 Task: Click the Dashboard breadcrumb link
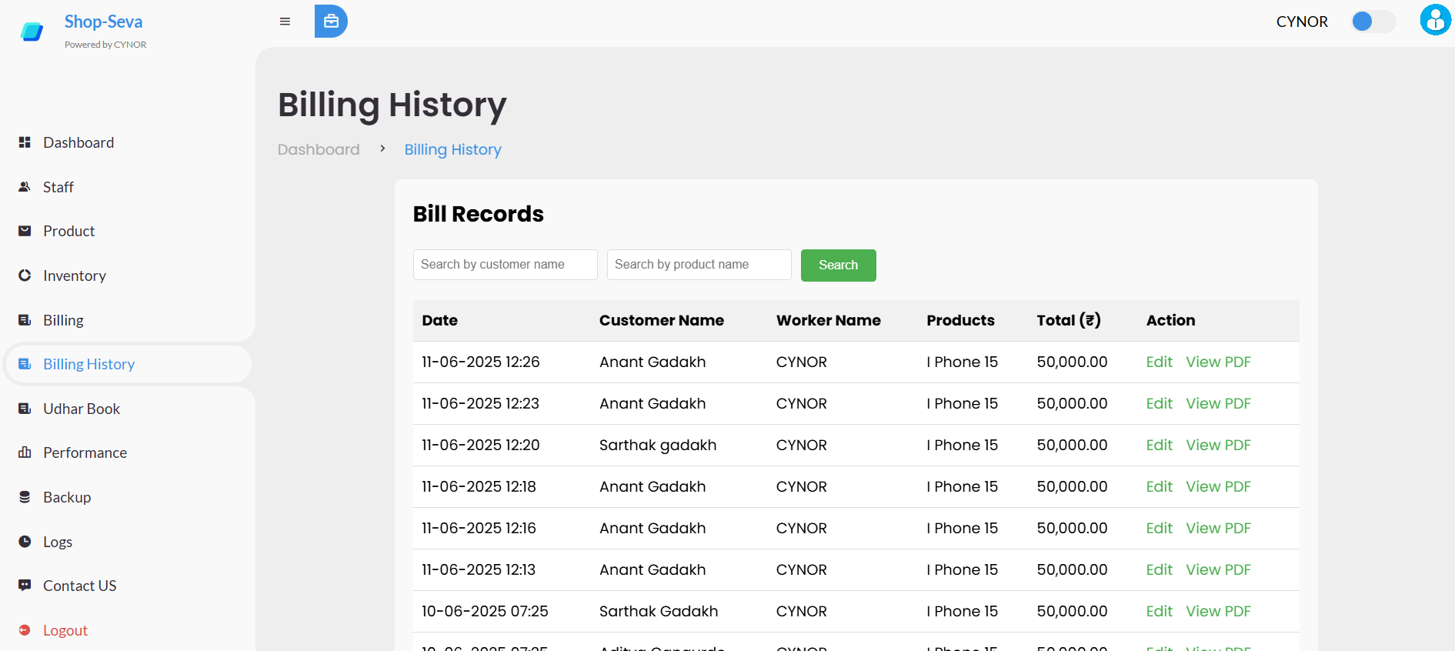(319, 149)
